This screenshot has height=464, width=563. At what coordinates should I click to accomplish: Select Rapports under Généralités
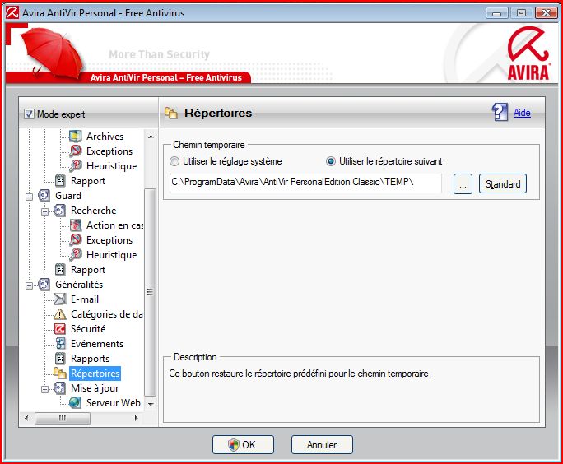(90, 359)
